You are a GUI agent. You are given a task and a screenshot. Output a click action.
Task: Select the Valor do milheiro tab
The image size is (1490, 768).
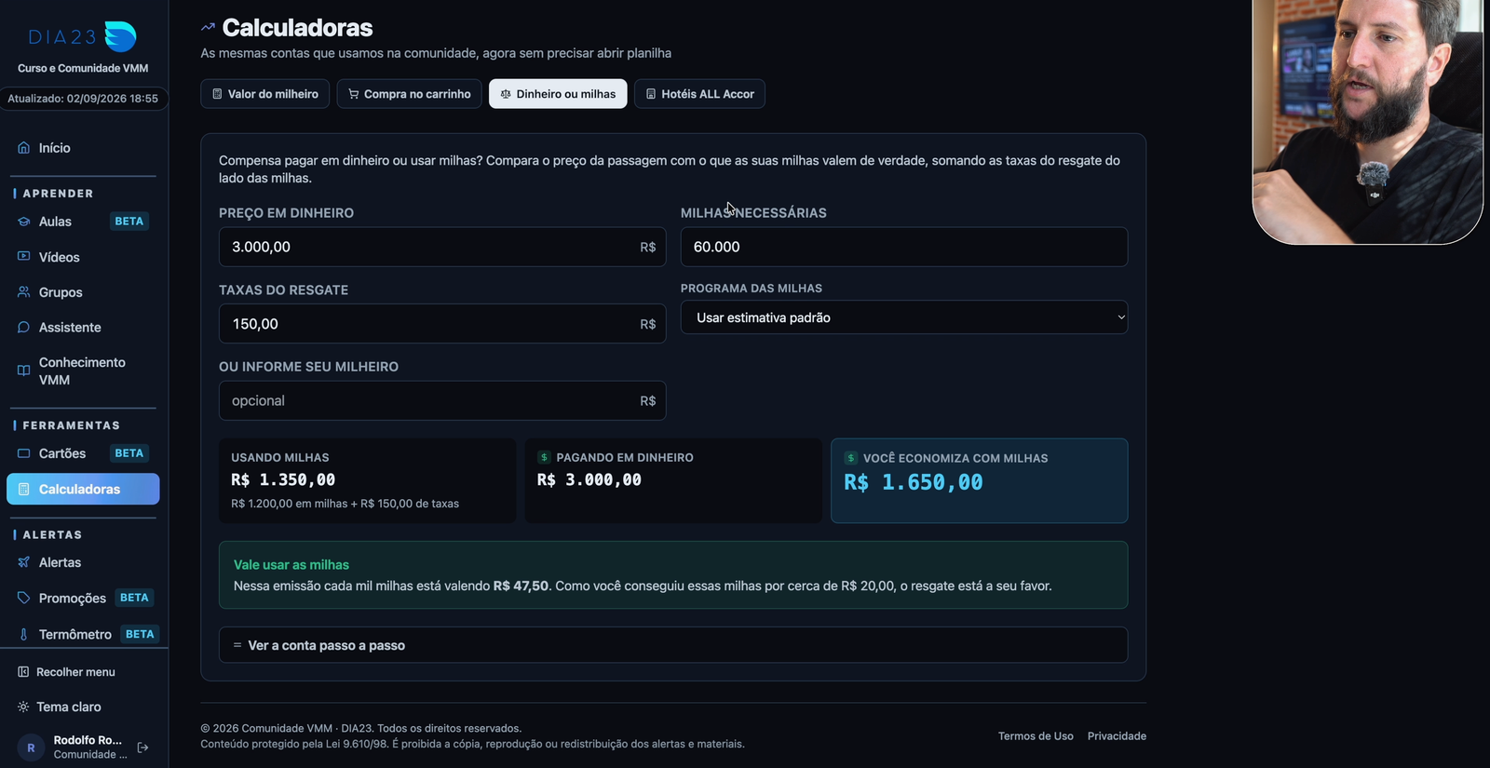coord(265,94)
